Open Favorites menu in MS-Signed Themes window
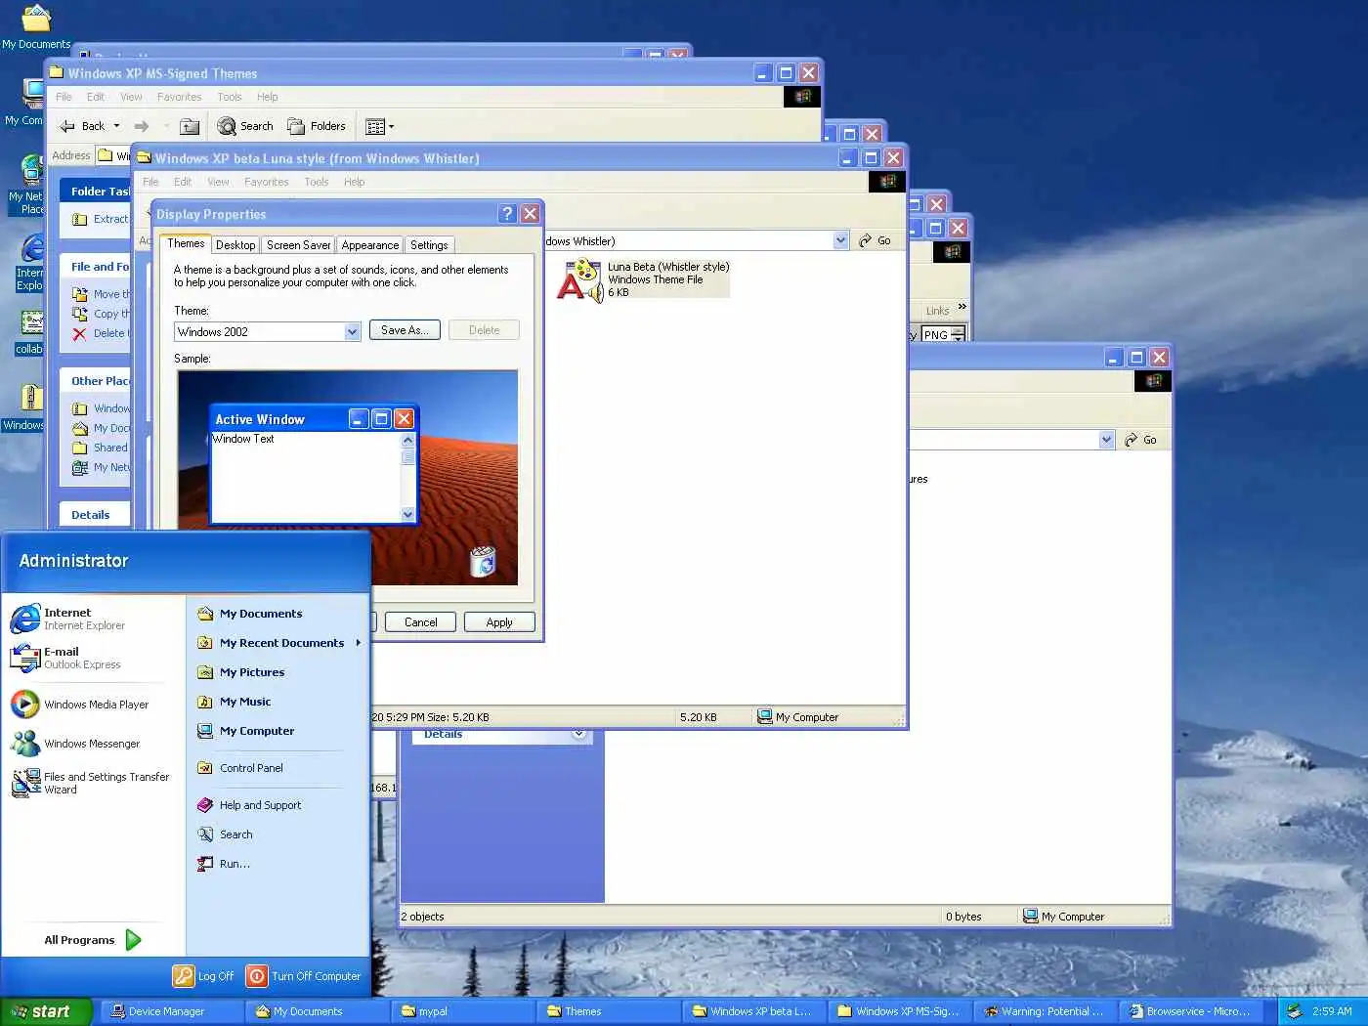This screenshot has height=1026, width=1368. [x=179, y=97]
